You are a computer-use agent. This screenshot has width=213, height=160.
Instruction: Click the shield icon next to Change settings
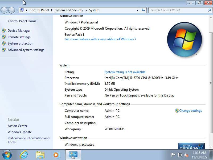point(177,111)
